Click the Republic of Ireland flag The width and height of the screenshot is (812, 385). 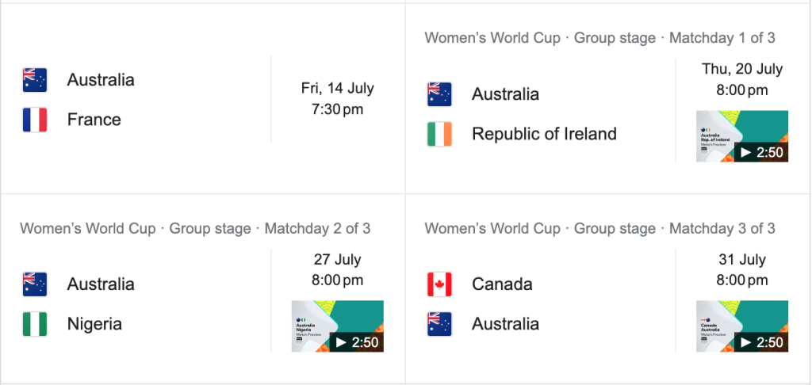439,134
